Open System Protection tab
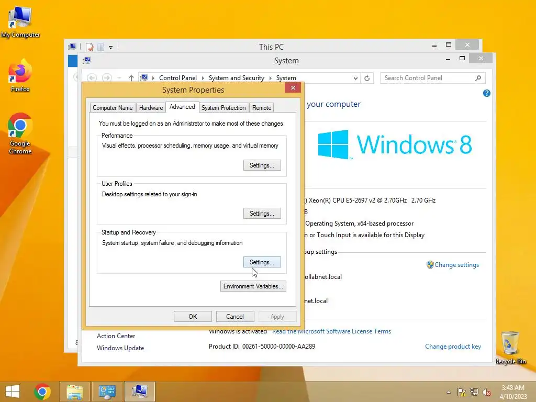The height and width of the screenshot is (402, 536). point(224,108)
